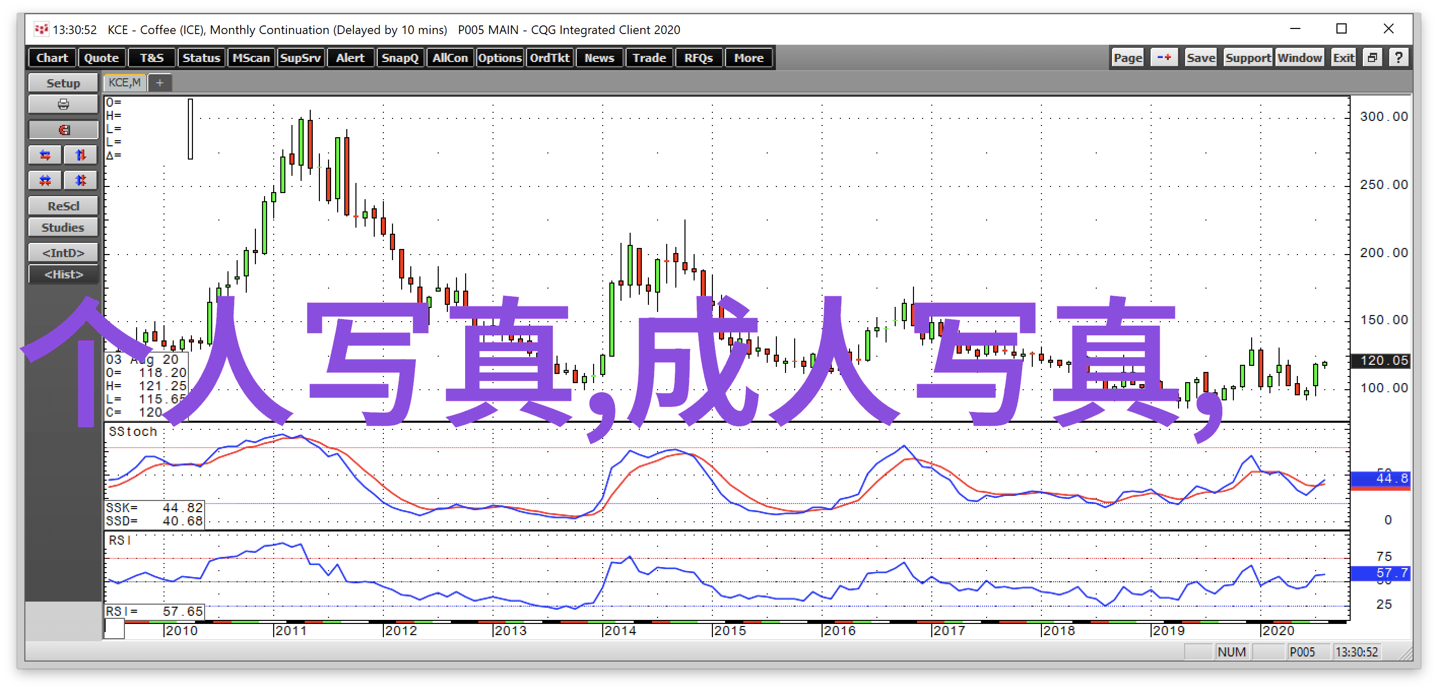Open the Chart menu button
The height and width of the screenshot is (690, 1438).
[52, 57]
